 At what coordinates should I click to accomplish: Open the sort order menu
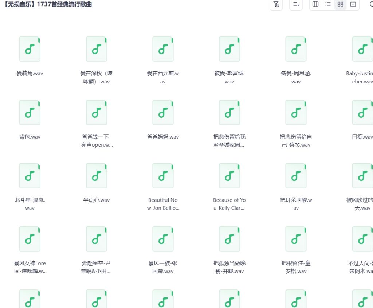click(296, 4)
